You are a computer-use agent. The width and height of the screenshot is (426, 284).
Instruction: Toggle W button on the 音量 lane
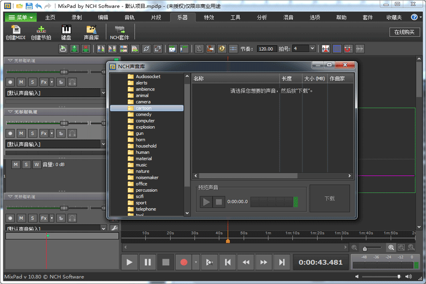click(36, 165)
